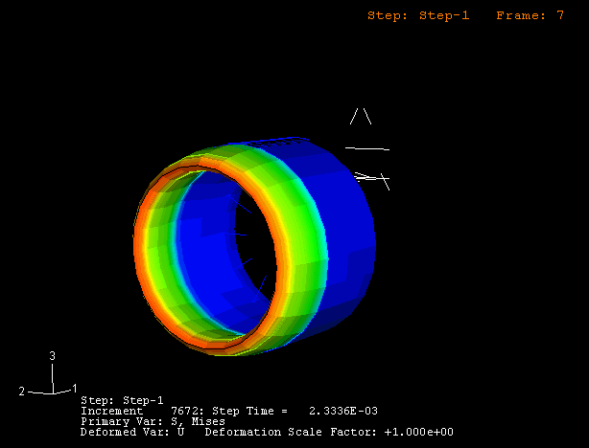Click the 'Step: Step-1' label at top right
This screenshot has height=448, width=589.
[x=418, y=15]
